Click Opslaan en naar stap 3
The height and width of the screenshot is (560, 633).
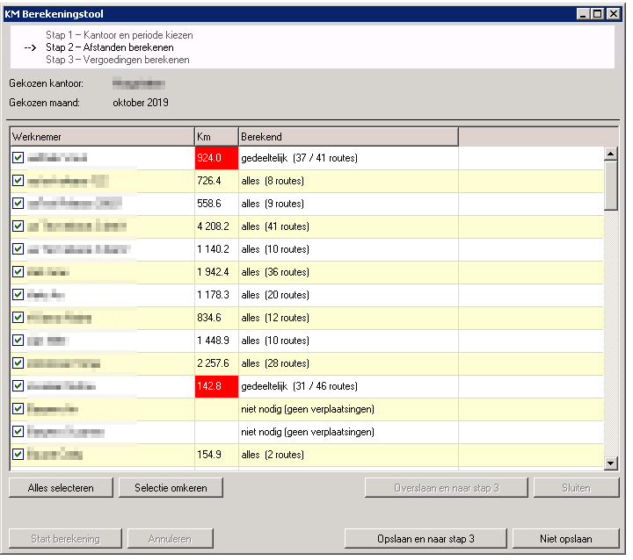(426, 539)
